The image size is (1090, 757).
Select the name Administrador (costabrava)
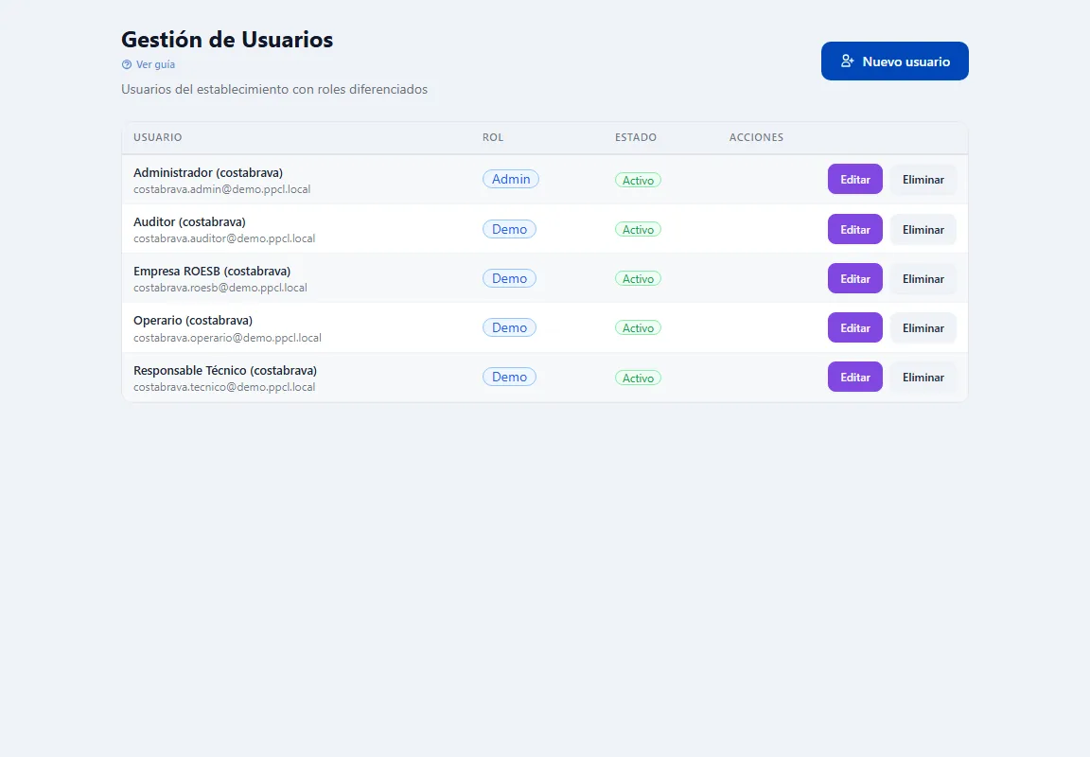(208, 172)
